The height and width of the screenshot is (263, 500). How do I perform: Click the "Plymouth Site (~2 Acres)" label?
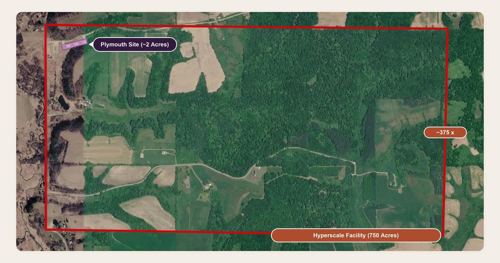click(x=135, y=44)
